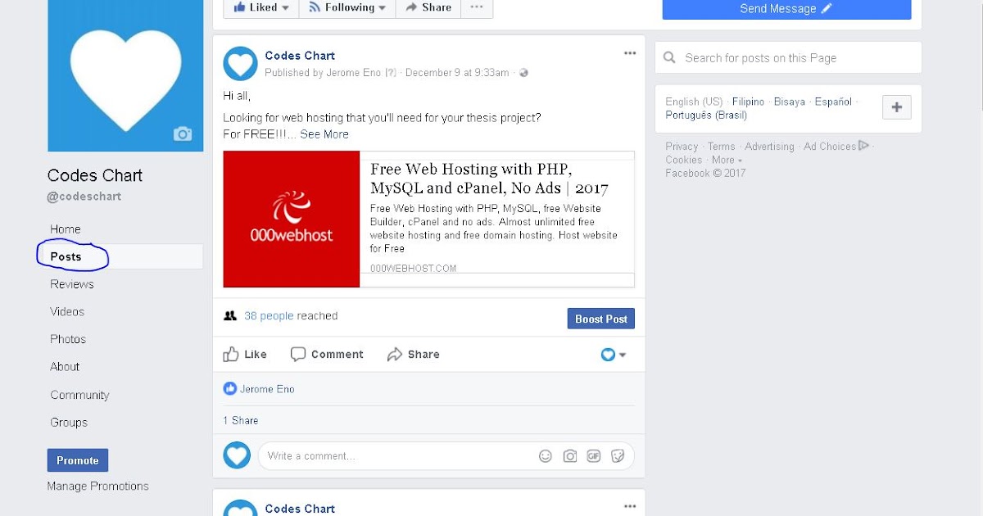Click the camera icon on the profile picture

182,134
